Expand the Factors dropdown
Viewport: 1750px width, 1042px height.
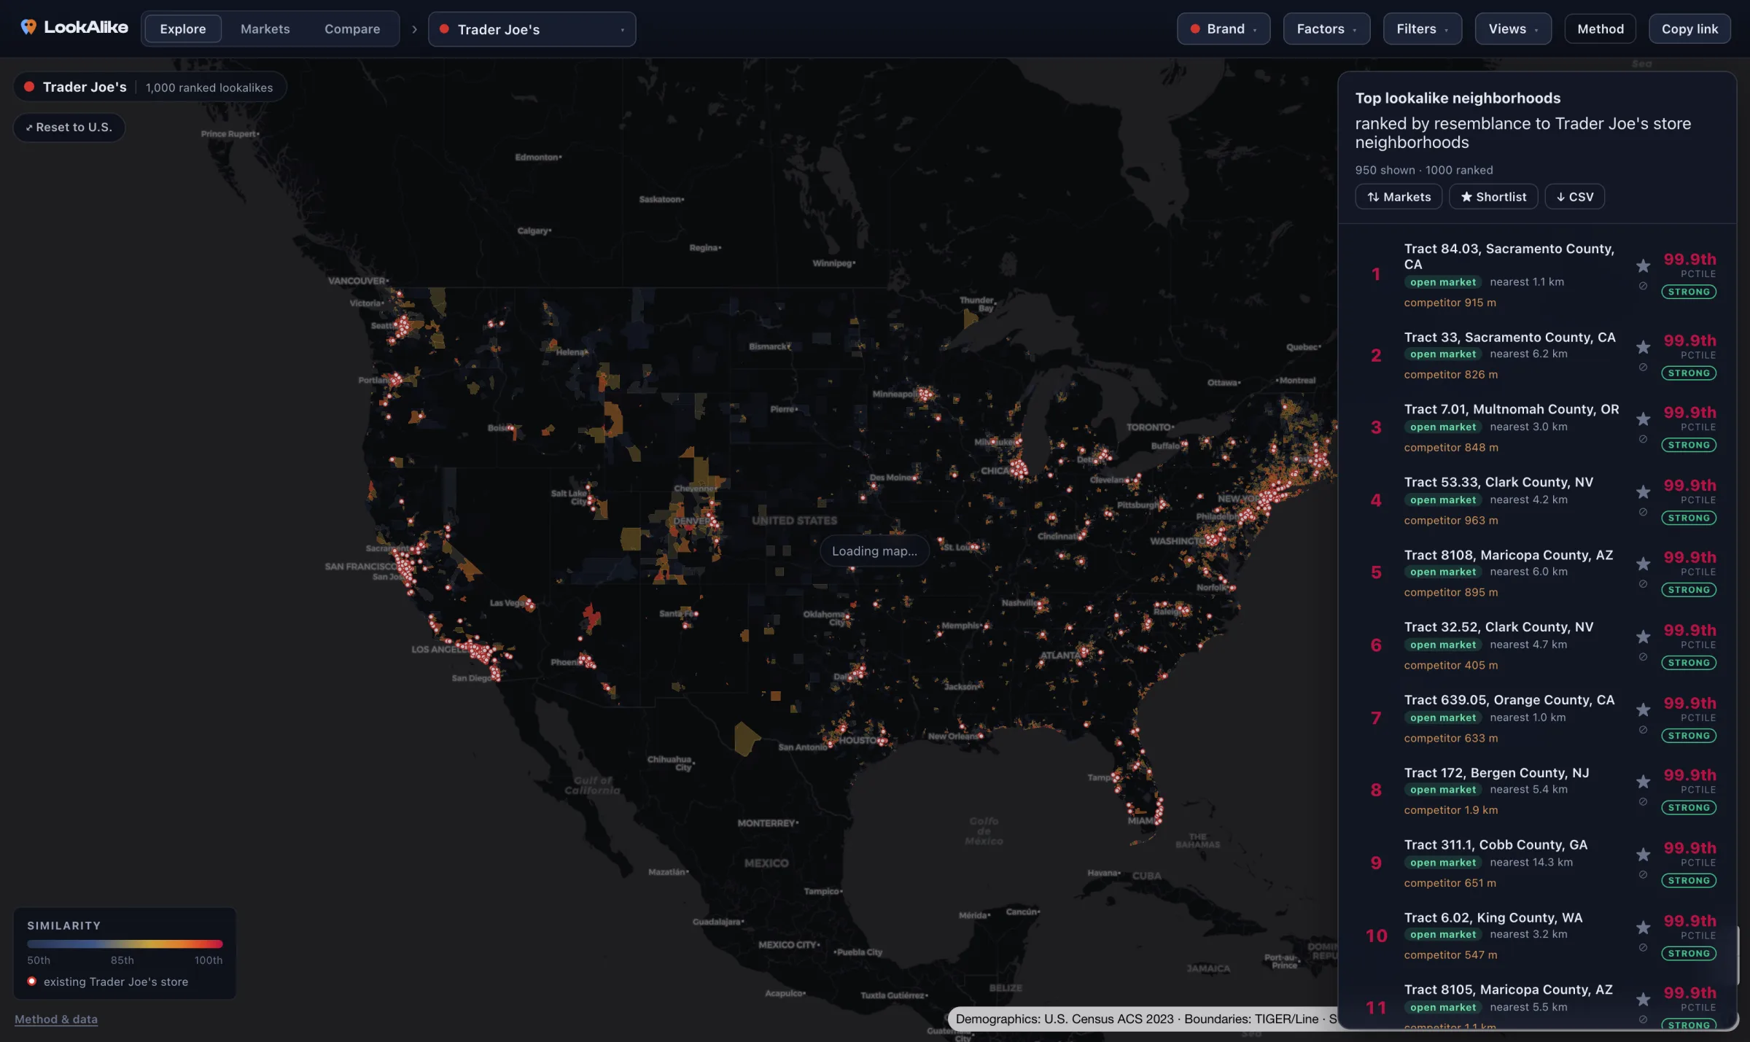point(1326,29)
